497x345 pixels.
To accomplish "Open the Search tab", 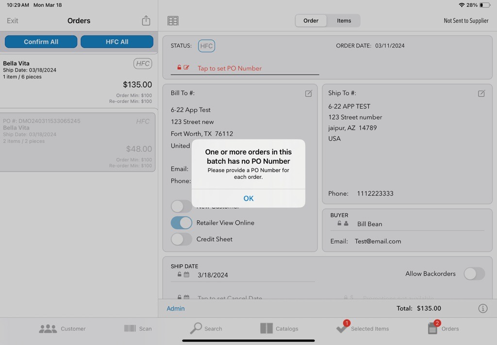I will (206, 329).
